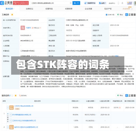The image size is (136, 131).
Task: Select credit code 91360103MAEBN88N9B in the 统一社会信用代码 row
Action: click(x=30, y=20)
